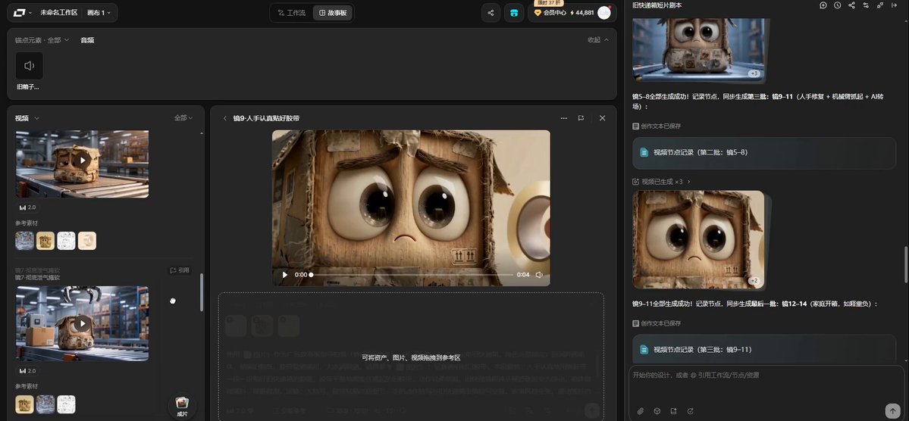Image resolution: width=909 pixels, height=421 pixels.
Task: Select the second reference thumbnail under 参考素材 in the upper video card
Action: click(45, 241)
